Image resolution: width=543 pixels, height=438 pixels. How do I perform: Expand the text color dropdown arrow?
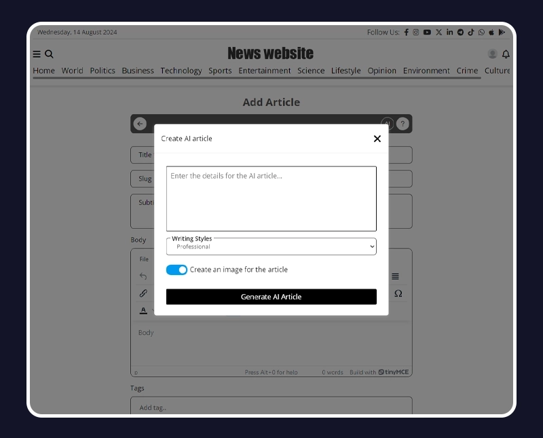[153, 311]
